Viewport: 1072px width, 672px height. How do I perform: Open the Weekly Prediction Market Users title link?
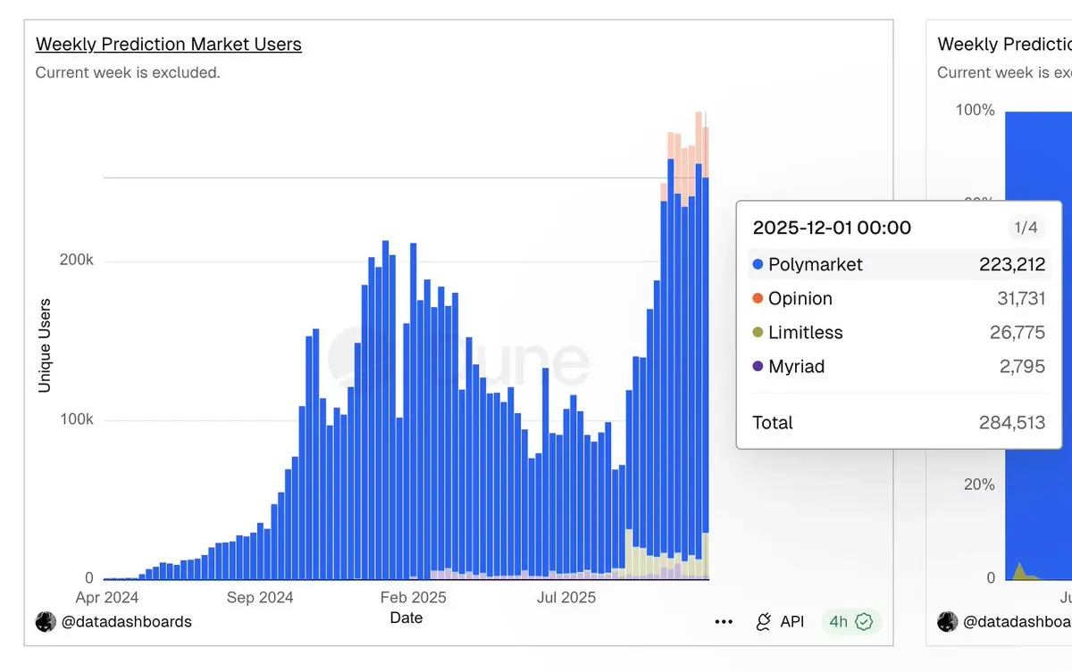[169, 44]
